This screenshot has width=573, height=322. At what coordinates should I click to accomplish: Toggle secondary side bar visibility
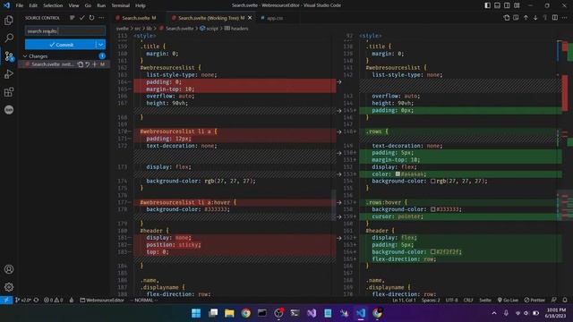507,5
